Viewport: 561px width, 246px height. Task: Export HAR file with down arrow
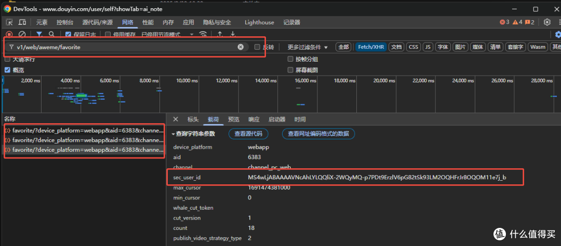(233, 34)
